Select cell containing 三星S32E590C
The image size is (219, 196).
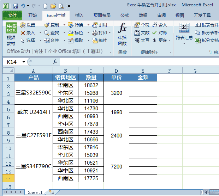click(34, 93)
